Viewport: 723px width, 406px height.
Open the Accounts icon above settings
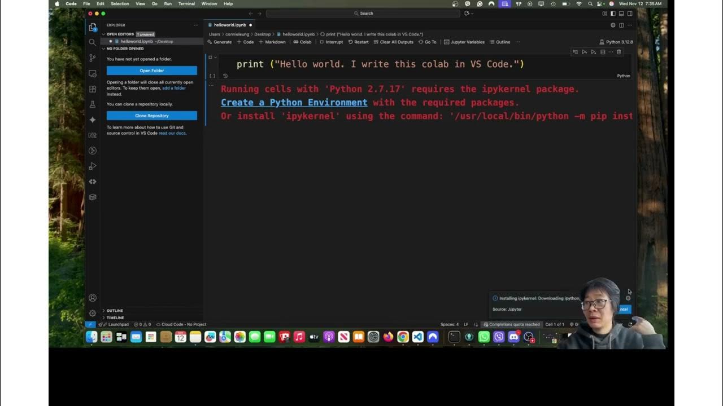92,298
